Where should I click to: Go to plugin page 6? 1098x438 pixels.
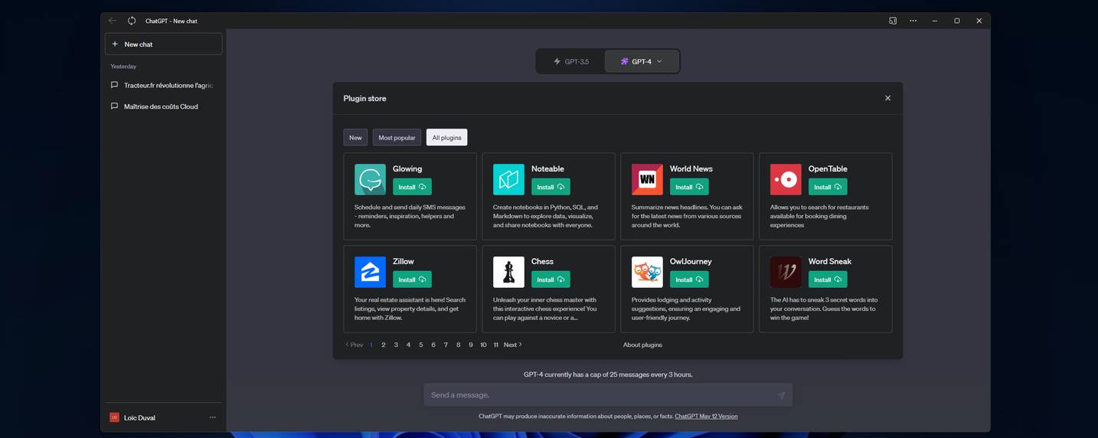tap(433, 345)
